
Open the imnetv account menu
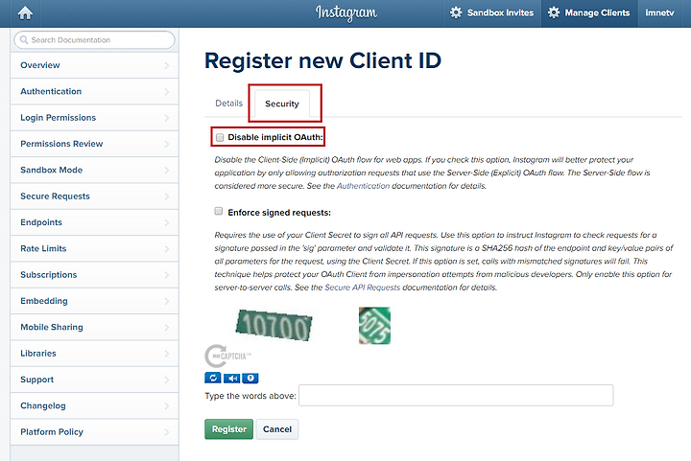point(659,12)
